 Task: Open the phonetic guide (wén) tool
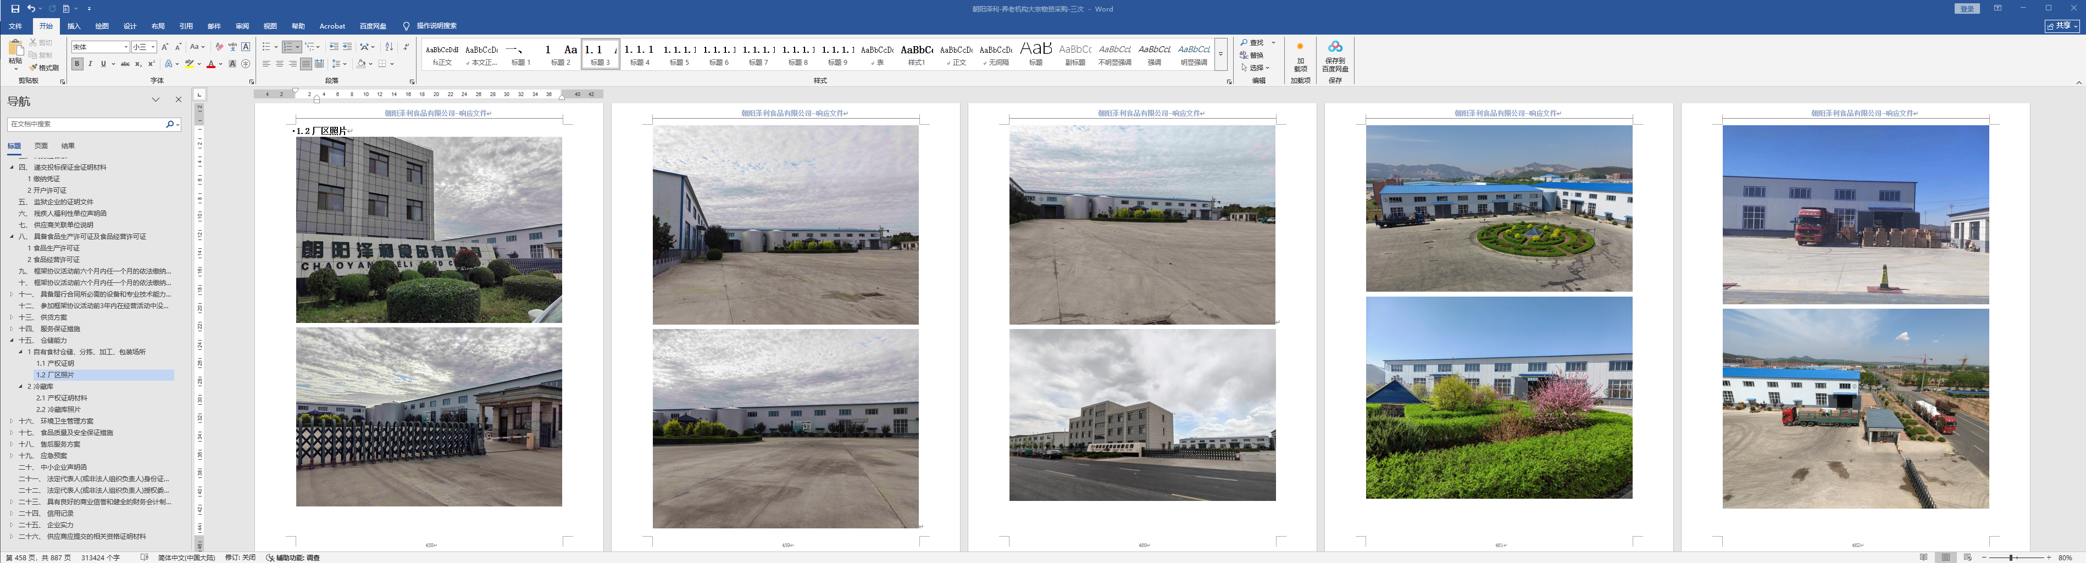pos(232,47)
